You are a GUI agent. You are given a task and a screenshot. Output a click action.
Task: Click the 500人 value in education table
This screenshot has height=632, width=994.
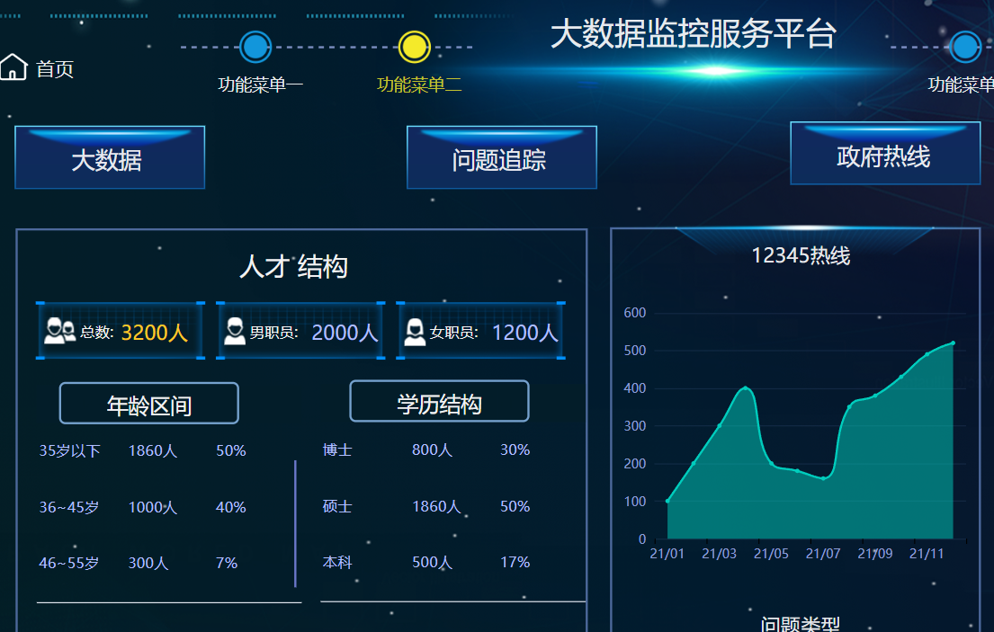(x=432, y=563)
